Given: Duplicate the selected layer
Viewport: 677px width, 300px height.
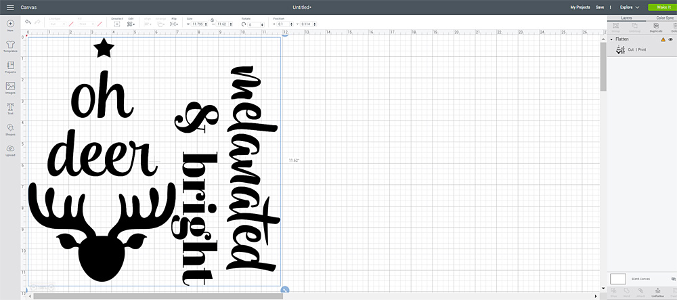Looking at the screenshot, I should 656,28.
